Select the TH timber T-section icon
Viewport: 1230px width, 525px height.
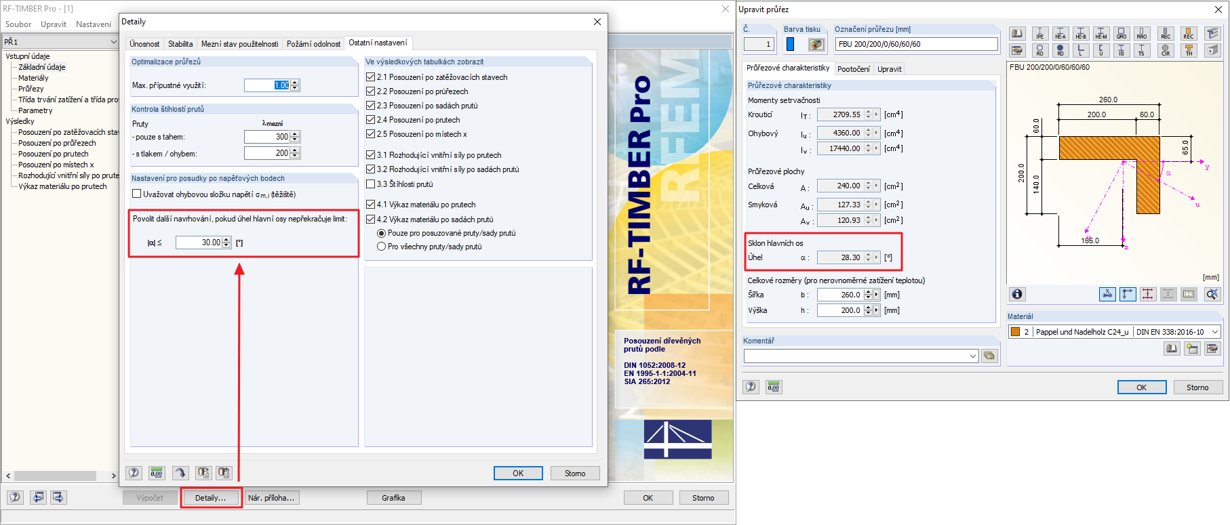pyautogui.click(x=1188, y=50)
